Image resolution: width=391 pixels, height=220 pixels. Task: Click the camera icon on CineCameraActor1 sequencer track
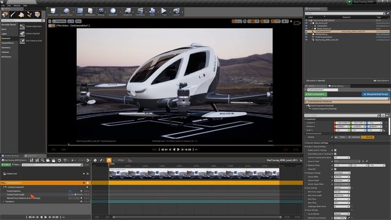87,183
